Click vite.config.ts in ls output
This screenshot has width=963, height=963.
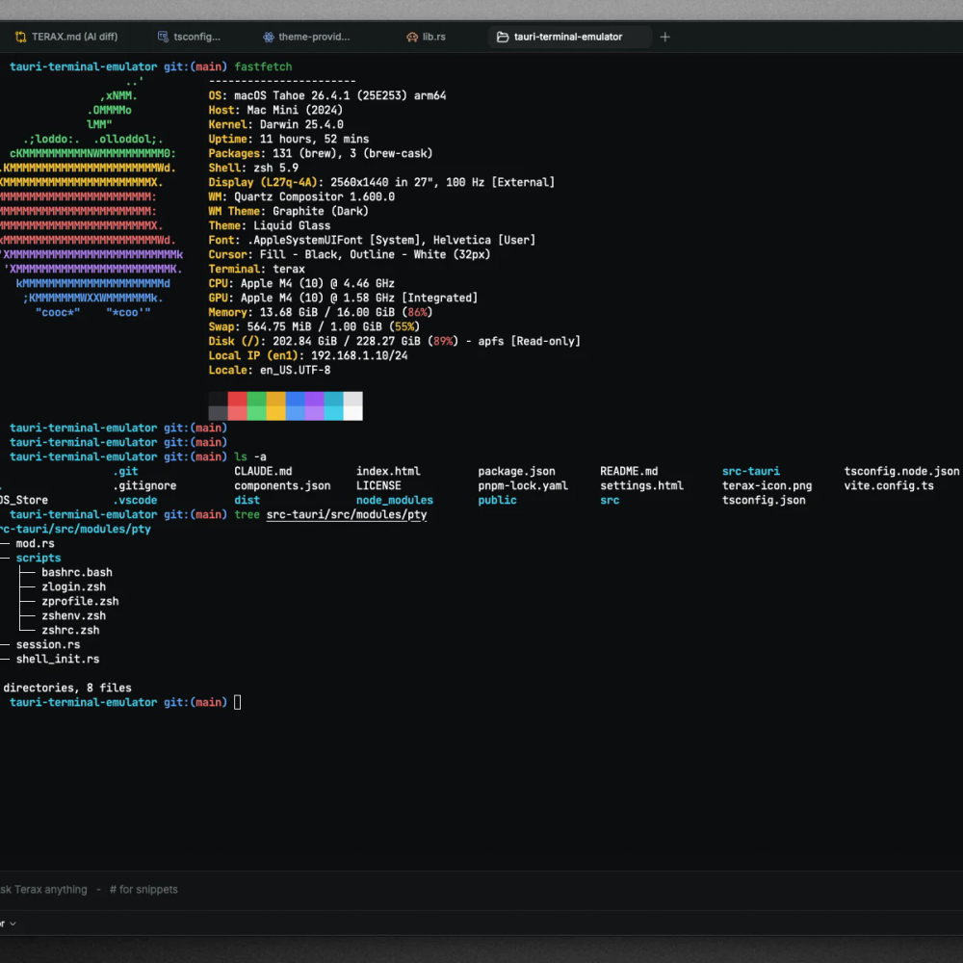(889, 485)
